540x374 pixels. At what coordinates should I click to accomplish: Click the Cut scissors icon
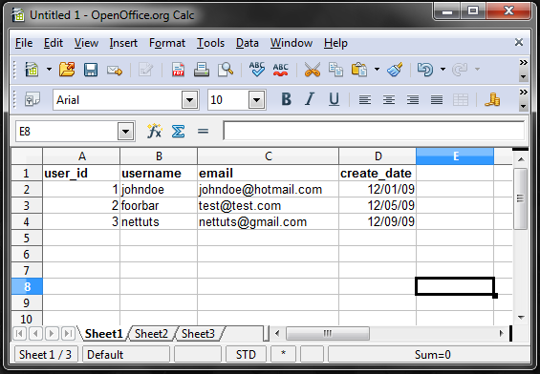[x=313, y=70]
